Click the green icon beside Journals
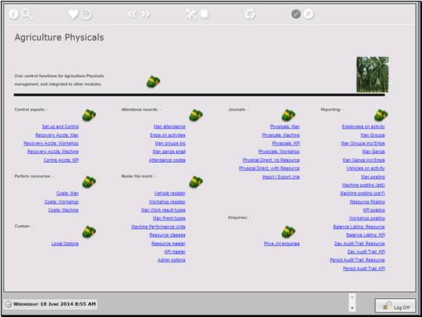Screen dimensions: 422x317 (289, 115)
